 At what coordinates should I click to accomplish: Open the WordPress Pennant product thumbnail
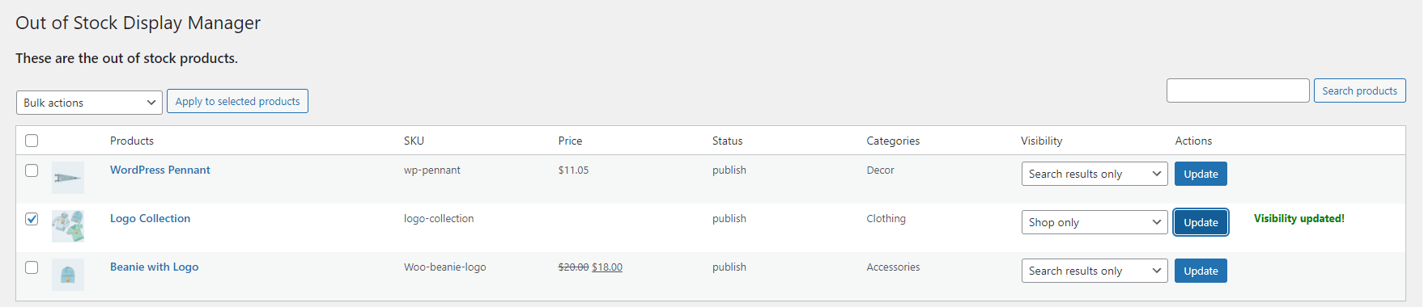click(x=68, y=178)
